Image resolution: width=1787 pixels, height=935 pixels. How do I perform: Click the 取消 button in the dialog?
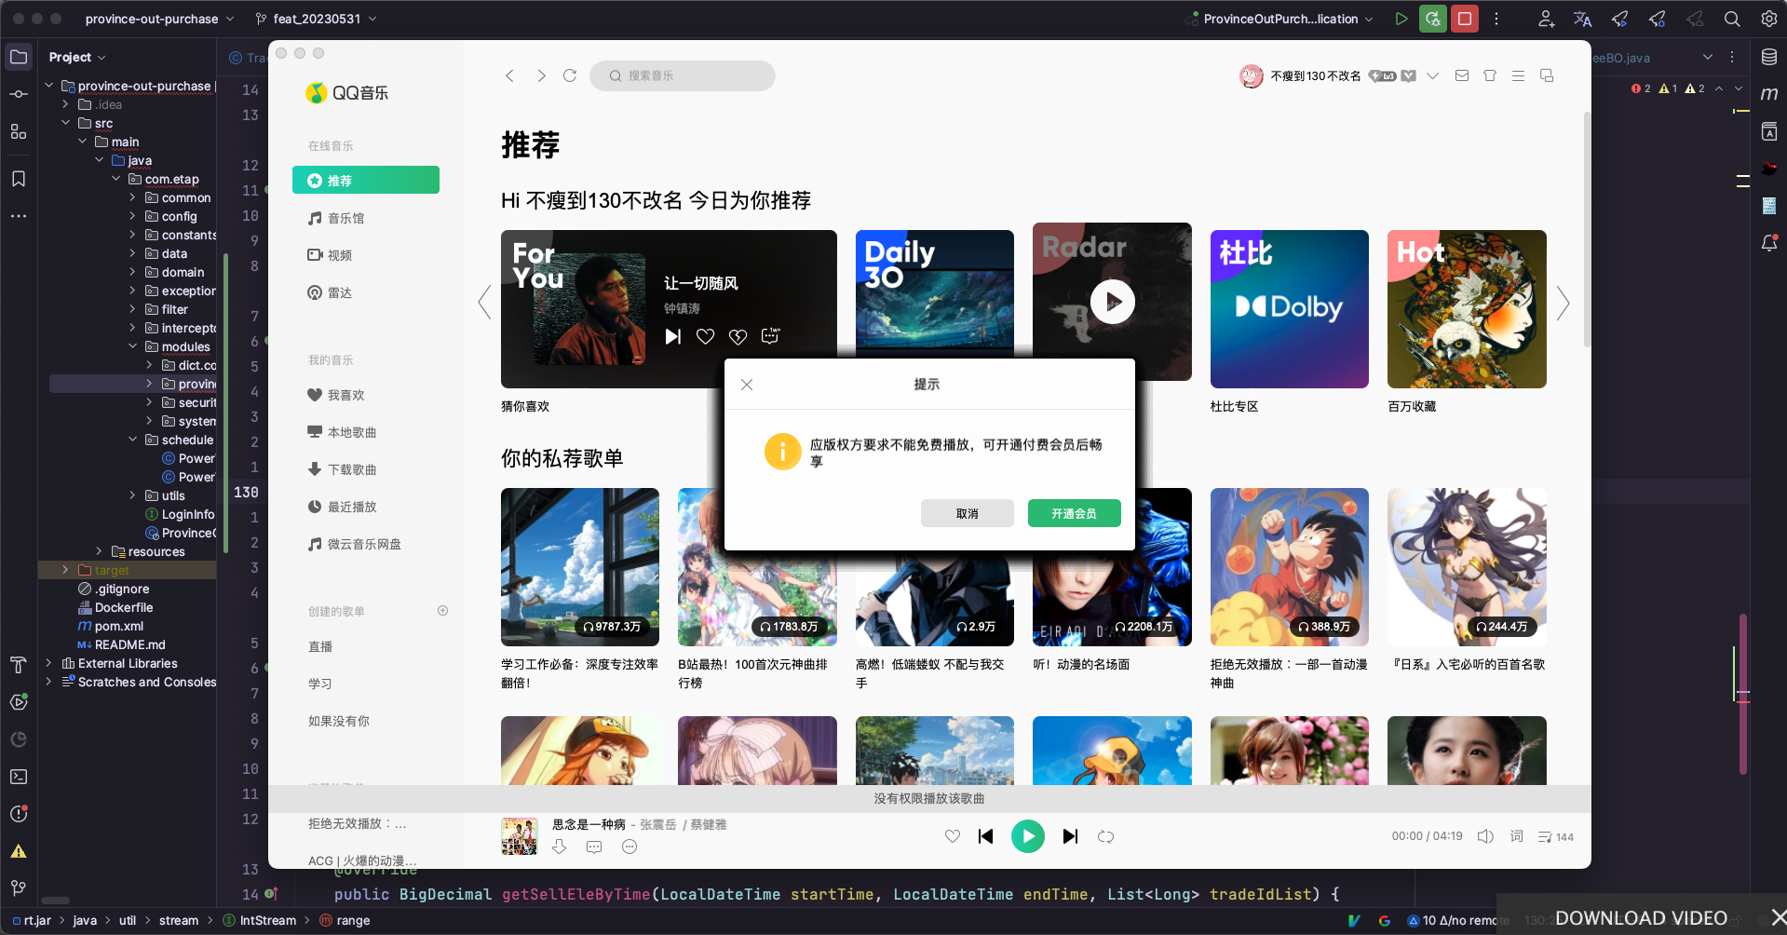coord(967,513)
